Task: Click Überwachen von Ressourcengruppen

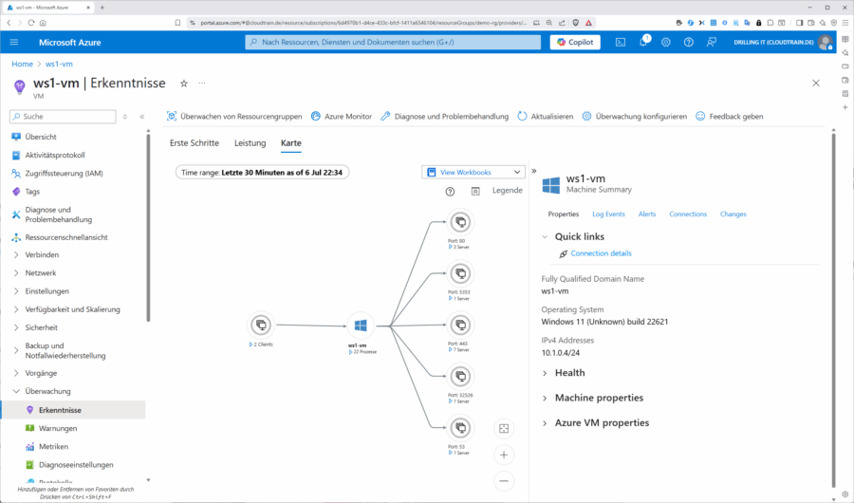Action: pyautogui.click(x=234, y=116)
